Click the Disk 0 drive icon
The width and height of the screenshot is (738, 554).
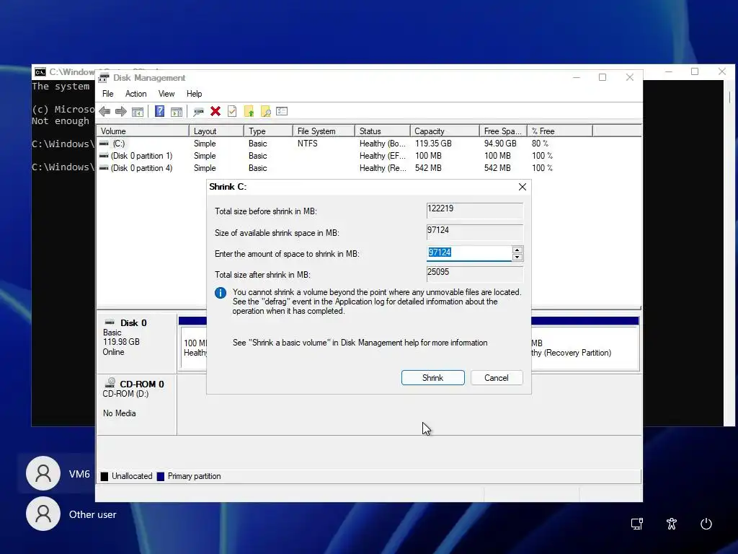(x=110, y=322)
